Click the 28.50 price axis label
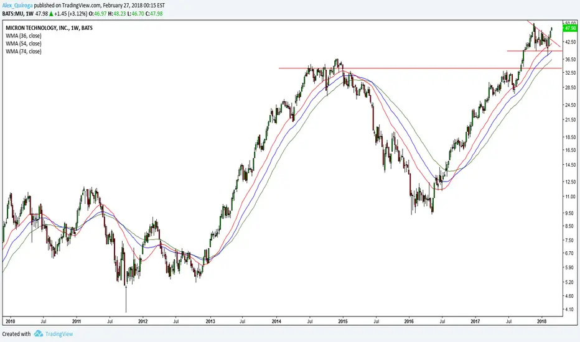The width and height of the screenshot is (580, 342). tap(571, 88)
